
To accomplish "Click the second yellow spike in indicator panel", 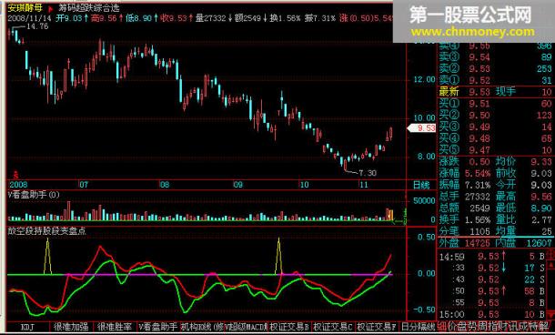I will (x=279, y=256).
